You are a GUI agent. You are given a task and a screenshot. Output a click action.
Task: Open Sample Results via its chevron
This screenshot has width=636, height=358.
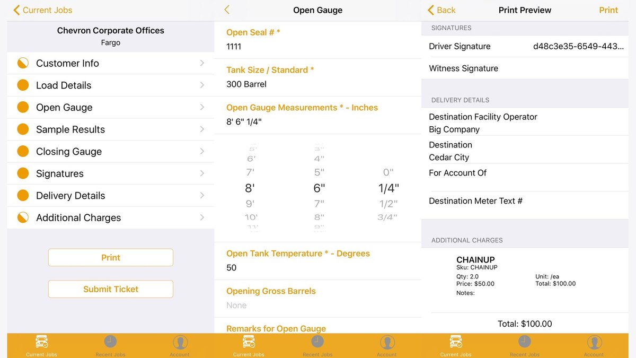point(202,129)
